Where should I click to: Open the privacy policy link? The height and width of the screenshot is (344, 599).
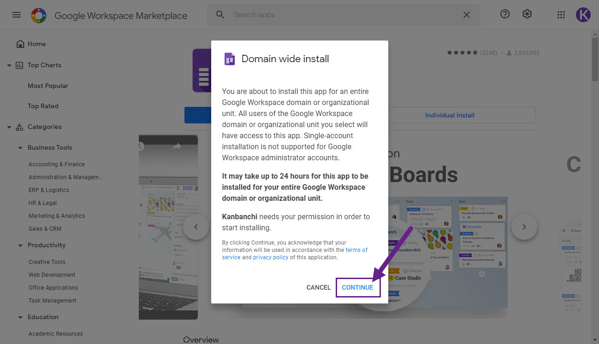(x=271, y=257)
